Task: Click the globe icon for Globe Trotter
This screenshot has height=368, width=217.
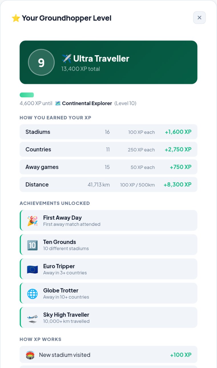Action: click(32, 294)
